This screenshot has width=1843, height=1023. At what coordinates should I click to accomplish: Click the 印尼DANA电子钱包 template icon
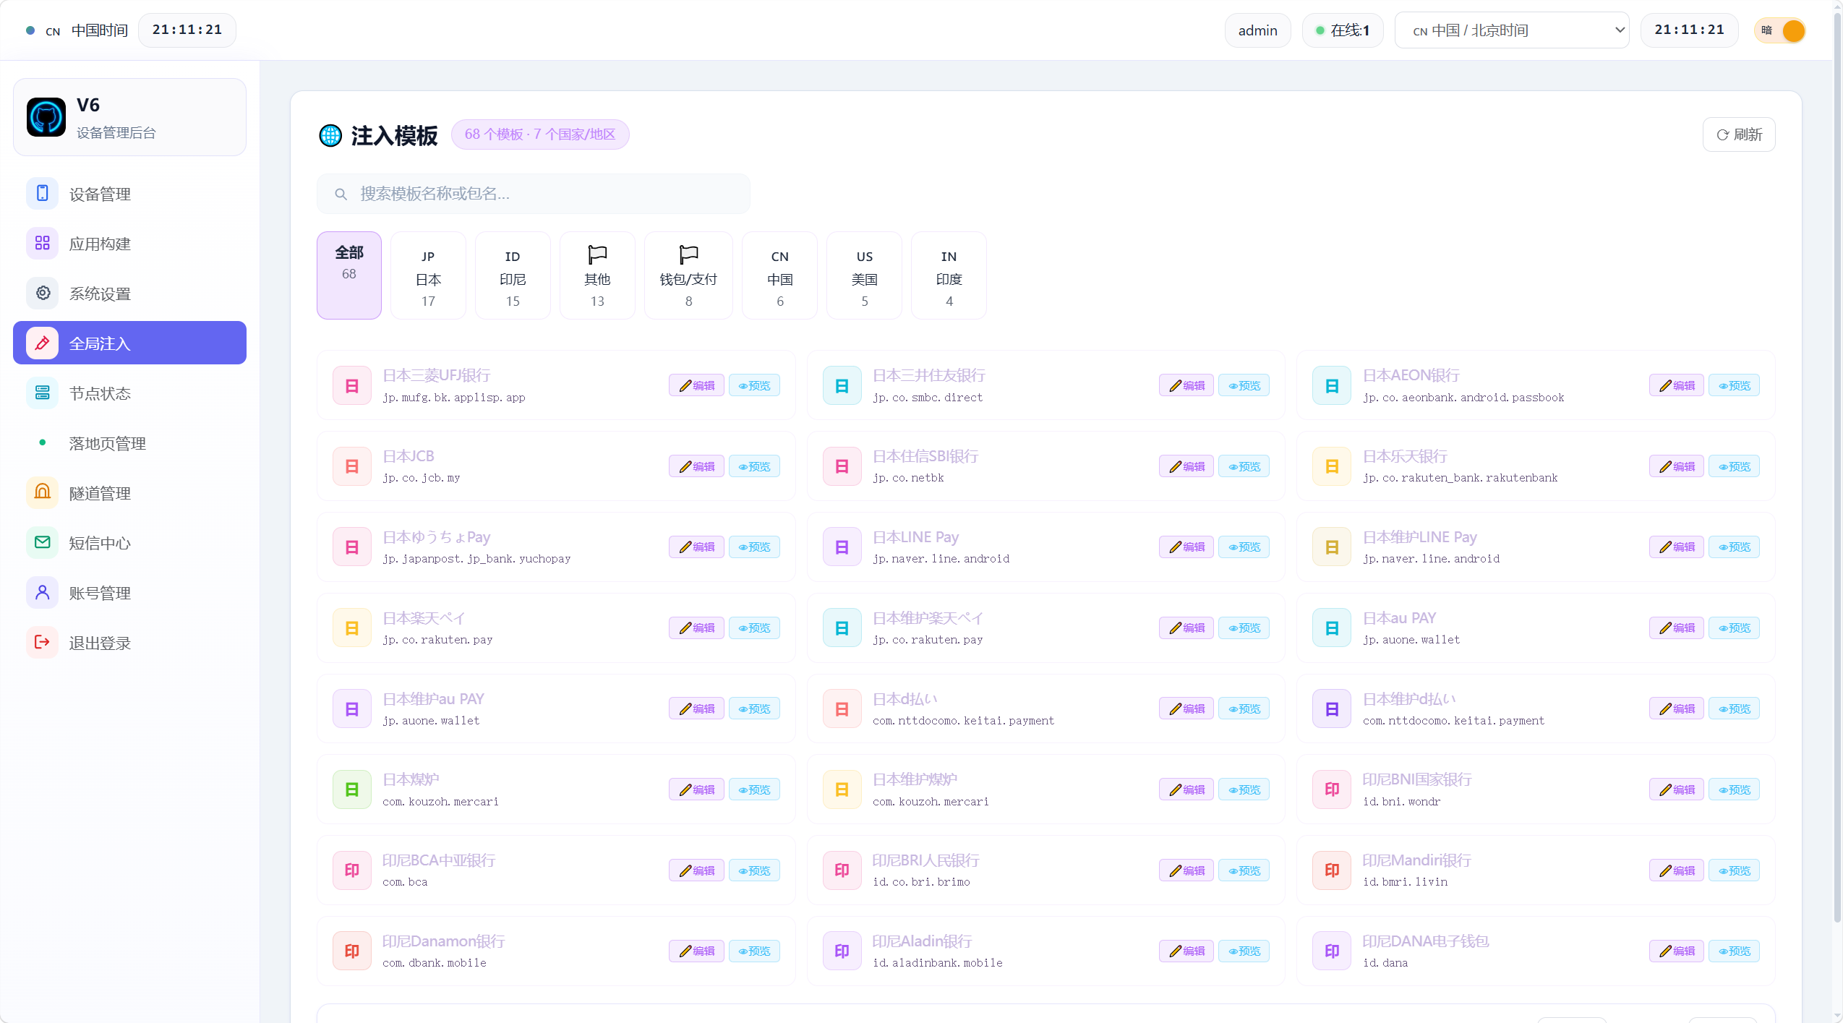coord(1332,951)
